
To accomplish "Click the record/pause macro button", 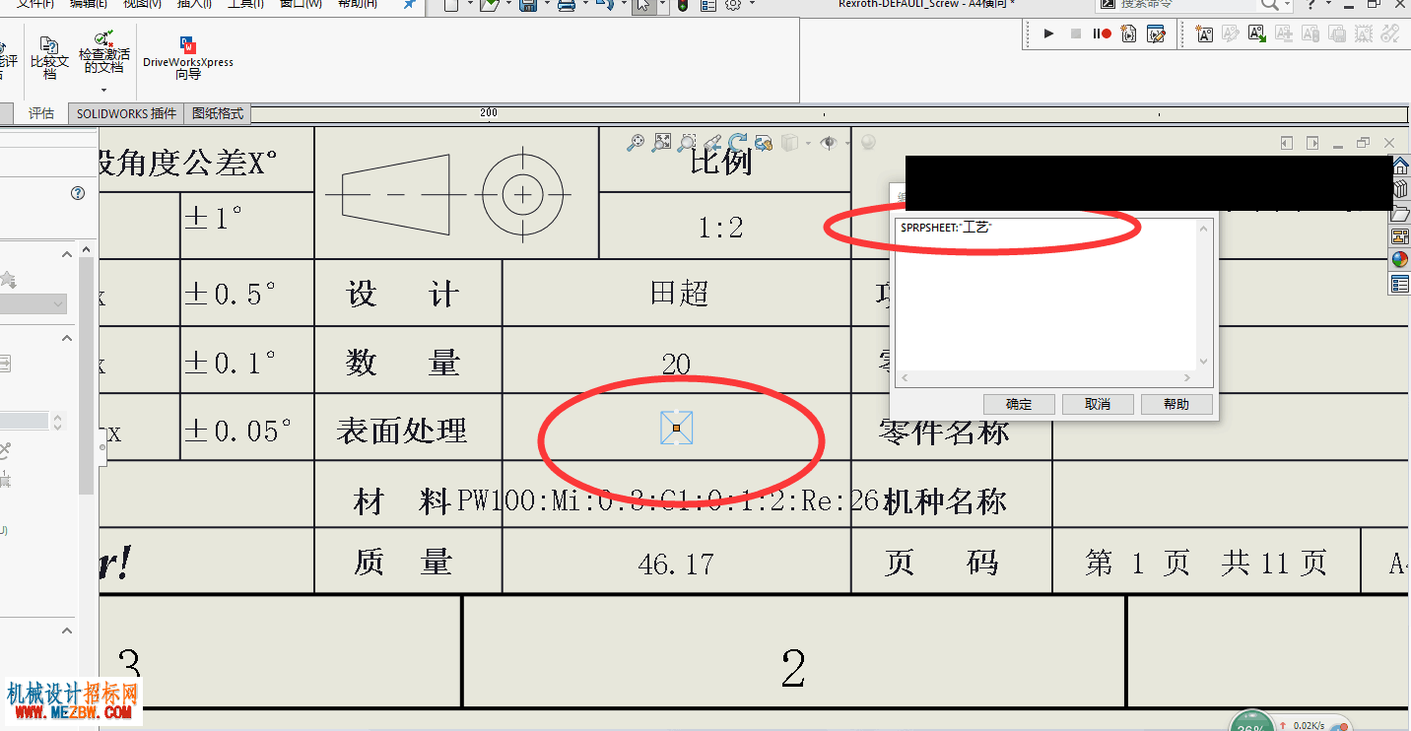I will tap(1102, 33).
